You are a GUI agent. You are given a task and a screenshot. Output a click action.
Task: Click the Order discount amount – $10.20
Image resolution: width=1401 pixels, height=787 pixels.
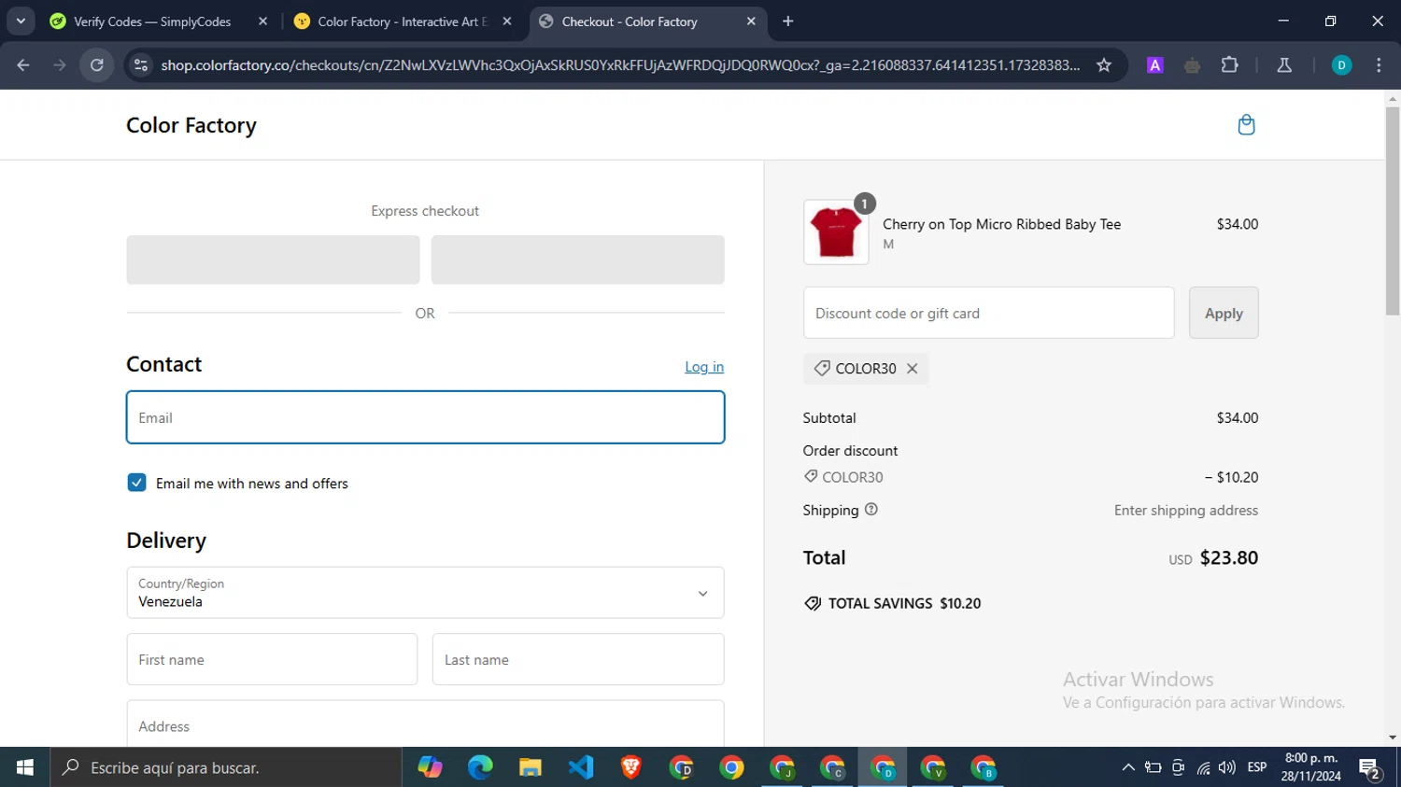point(1232,477)
